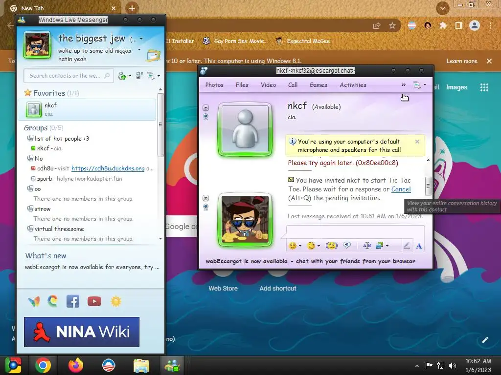Viewport: 501px width, 375px height.
Task: Dismiss the microphone notification with X
Action: click(x=417, y=142)
